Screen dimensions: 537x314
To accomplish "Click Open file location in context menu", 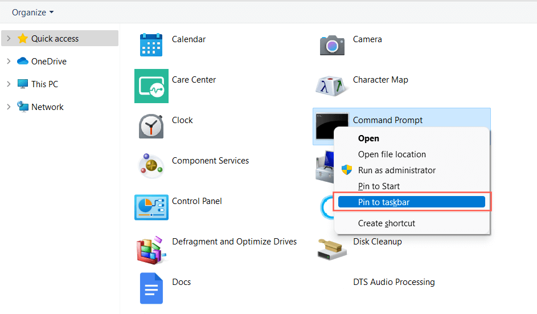I will (392, 154).
